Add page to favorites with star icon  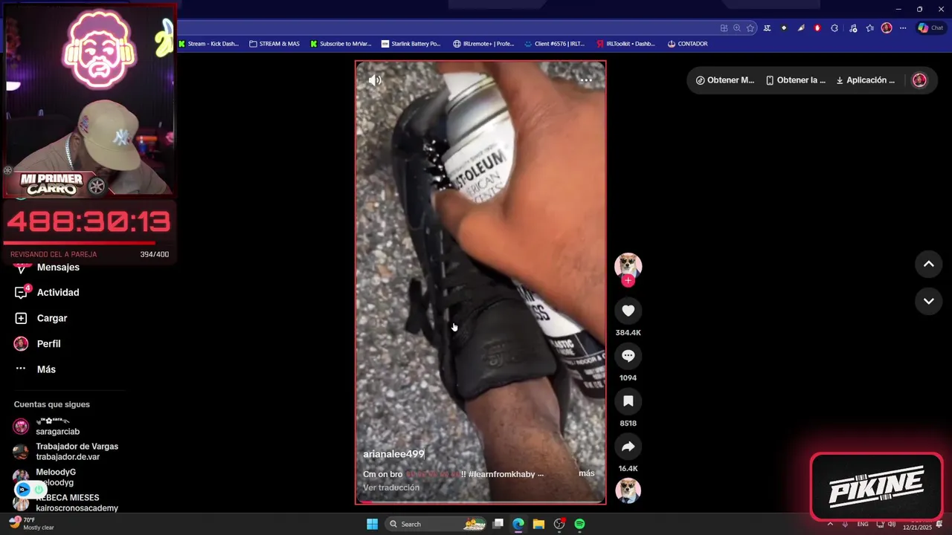750,28
